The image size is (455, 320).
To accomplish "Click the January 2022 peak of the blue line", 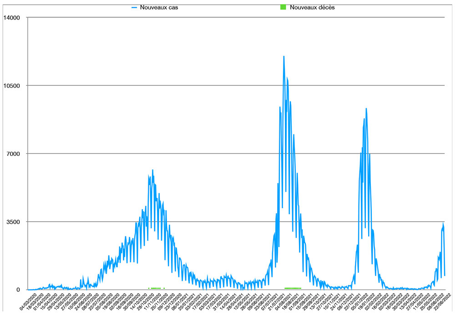I will (x=366, y=109).
